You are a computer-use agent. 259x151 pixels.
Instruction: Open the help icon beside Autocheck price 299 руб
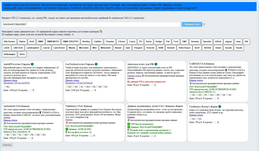pyautogui.click(x=32, y=138)
